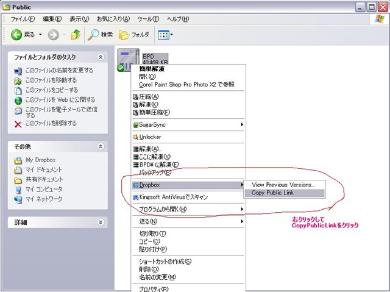This screenshot has width=390, height=292.
Task: Open the Views mode icon
Action: tap(163, 35)
